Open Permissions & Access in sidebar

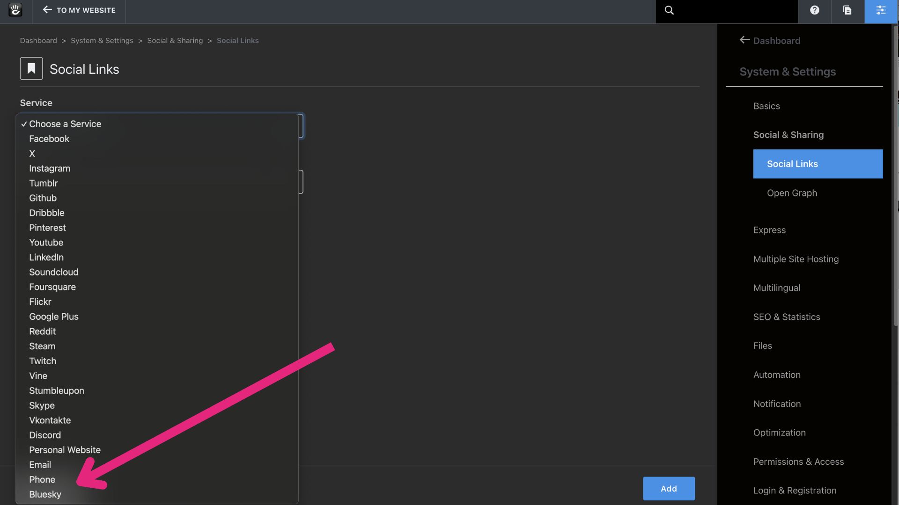798,462
